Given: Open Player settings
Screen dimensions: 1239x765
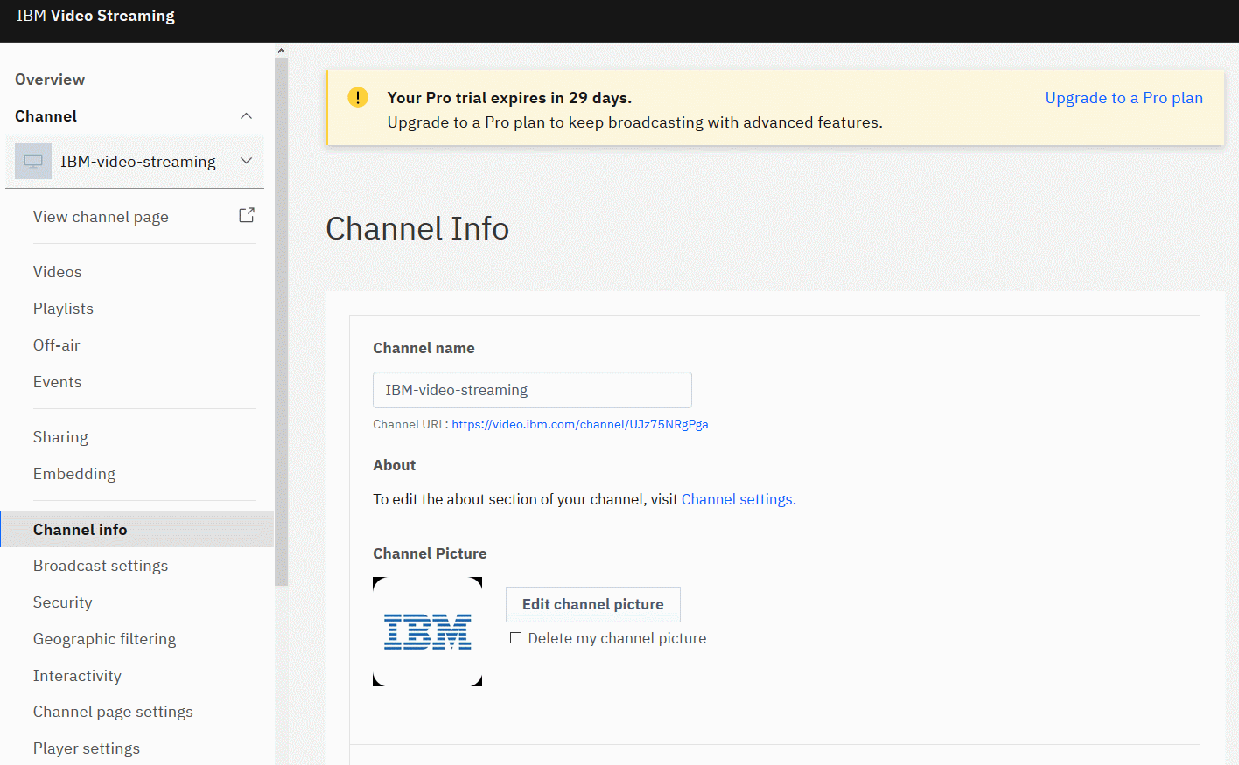Looking at the screenshot, I should 87,748.
